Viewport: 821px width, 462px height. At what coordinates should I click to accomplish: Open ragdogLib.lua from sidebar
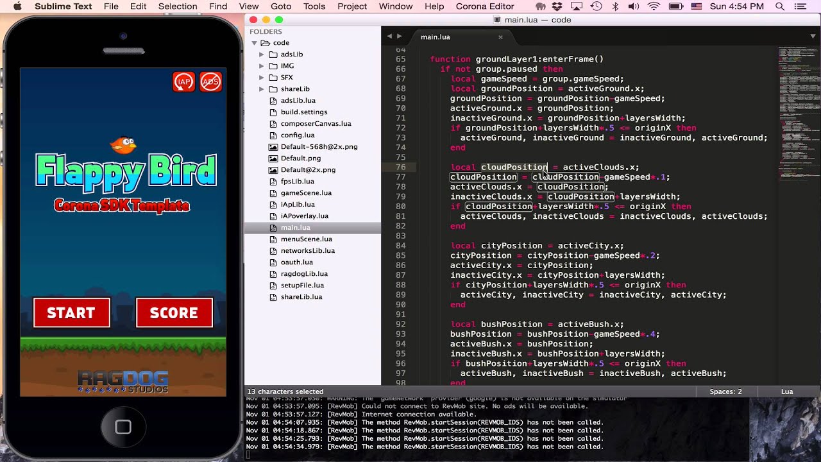coord(304,273)
